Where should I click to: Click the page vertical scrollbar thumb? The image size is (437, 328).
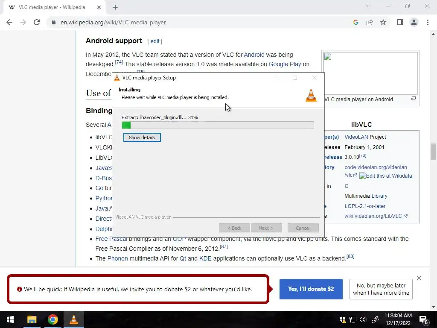click(433, 151)
